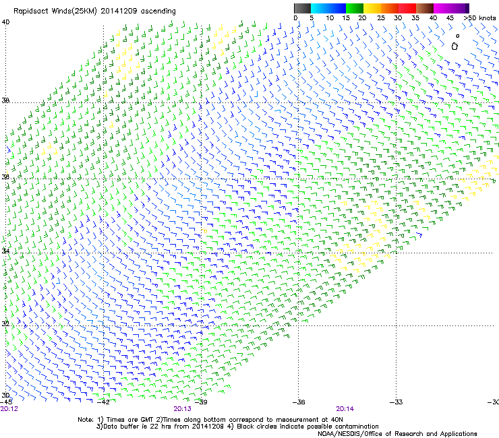The image size is (499, 438).
Task: Click the gray 0-5 knots legend segment
Action: 302,8
